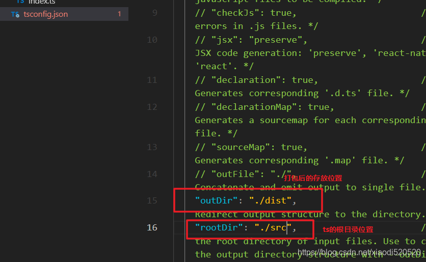
Task: Click the "'react'. */" comment line
Action: pos(224,66)
